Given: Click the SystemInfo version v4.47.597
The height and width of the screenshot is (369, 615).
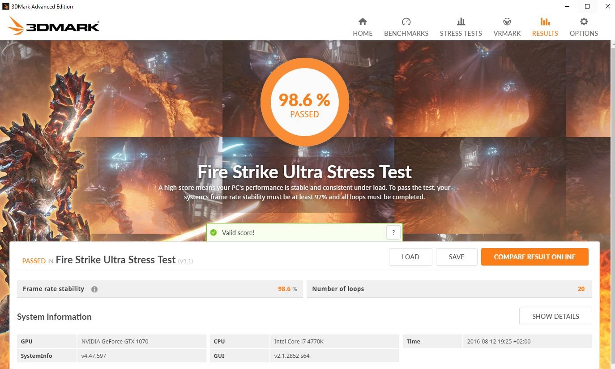Looking at the screenshot, I should point(94,356).
